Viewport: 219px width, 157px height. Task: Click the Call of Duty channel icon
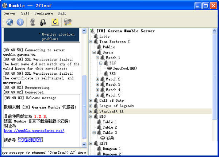coord(96,101)
